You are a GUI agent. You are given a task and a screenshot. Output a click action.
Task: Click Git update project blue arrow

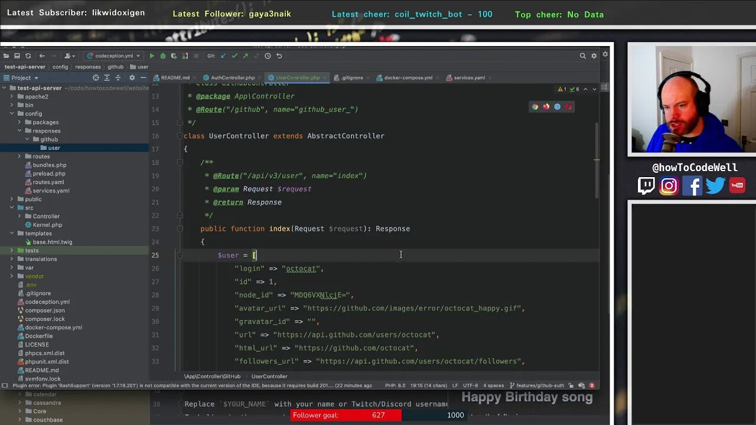pos(223,55)
